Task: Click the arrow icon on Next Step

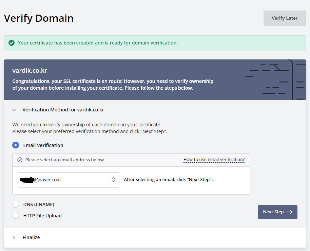Action: [290, 212]
